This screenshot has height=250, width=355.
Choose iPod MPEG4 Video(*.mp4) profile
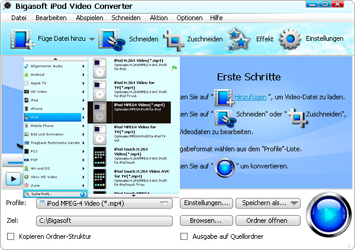coord(129,112)
